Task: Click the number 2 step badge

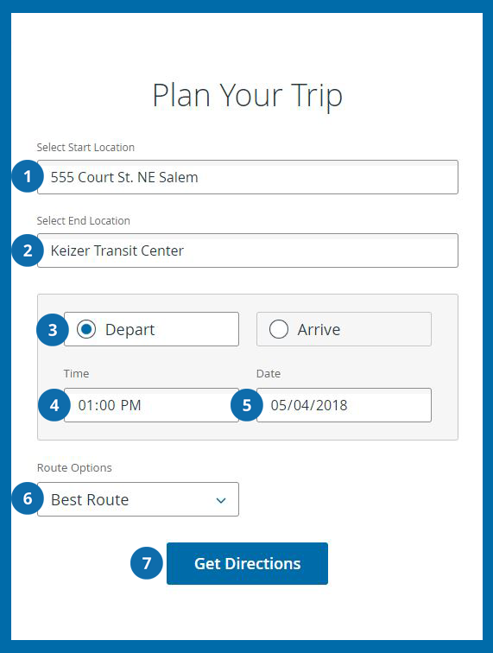Action: (28, 250)
